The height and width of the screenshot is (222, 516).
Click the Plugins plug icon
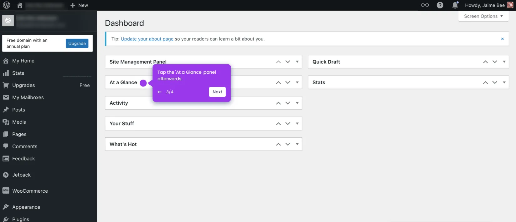click(x=6, y=219)
